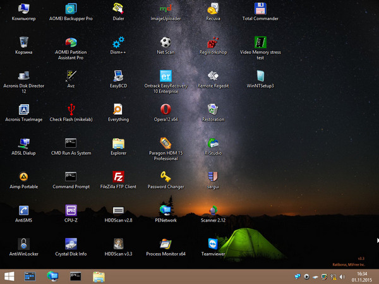The image size is (379, 284).
Task: Click the Password Changer key icon
Action: pyautogui.click(x=165, y=177)
